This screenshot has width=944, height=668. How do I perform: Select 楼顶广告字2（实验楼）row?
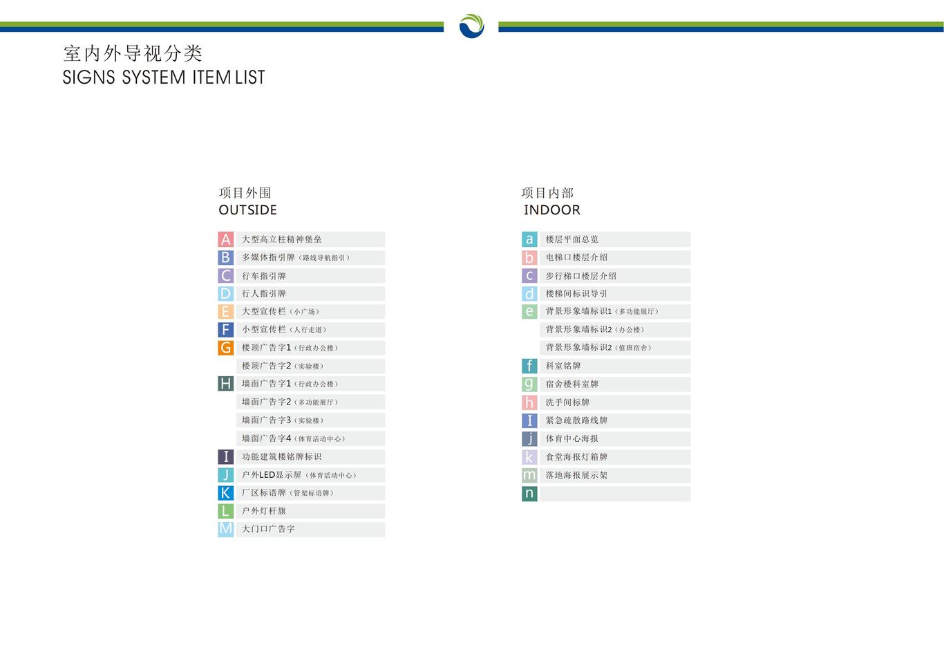click(310, 365)
